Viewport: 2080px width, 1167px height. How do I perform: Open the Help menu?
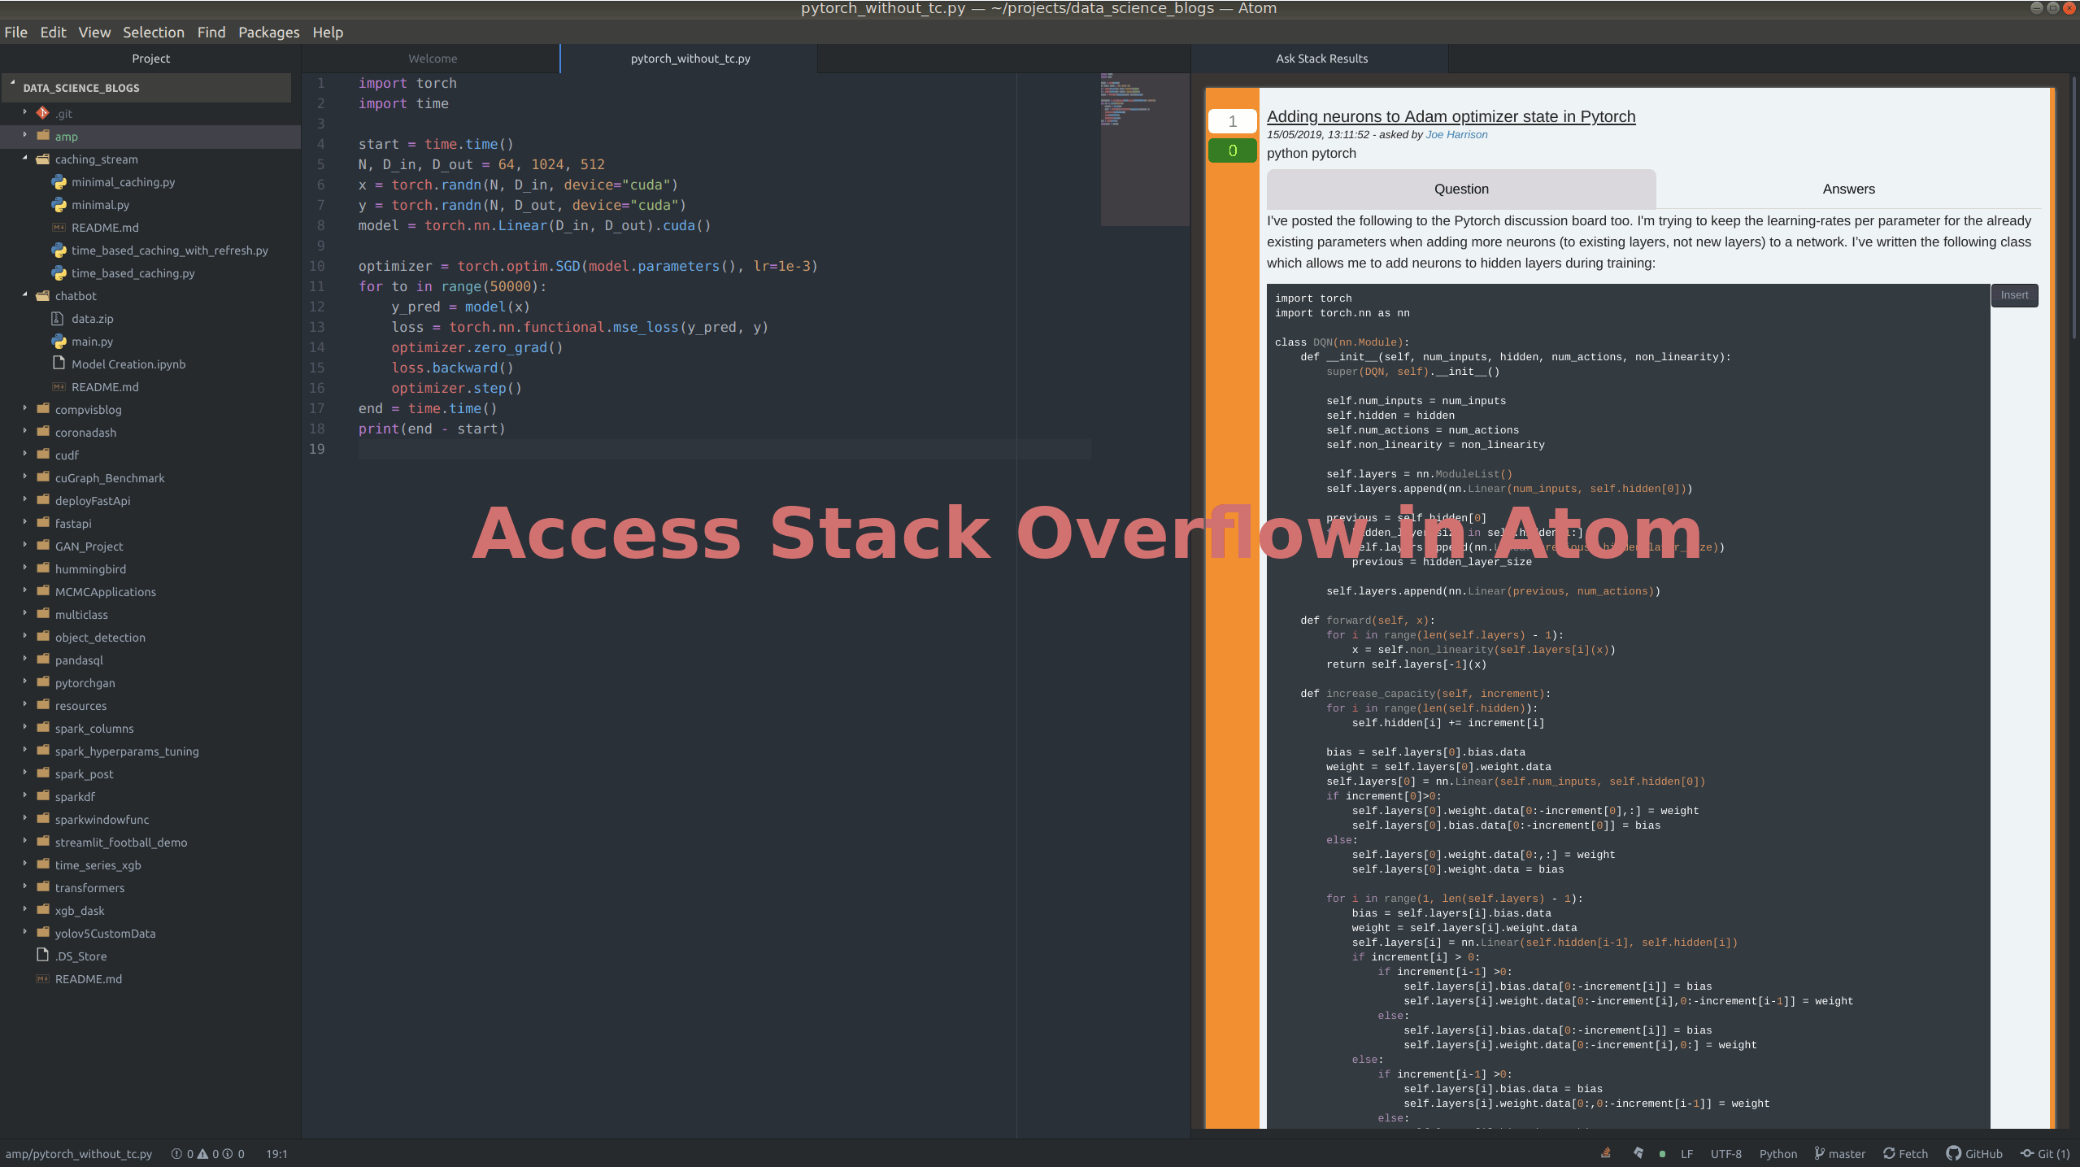[x=328, y=33]
